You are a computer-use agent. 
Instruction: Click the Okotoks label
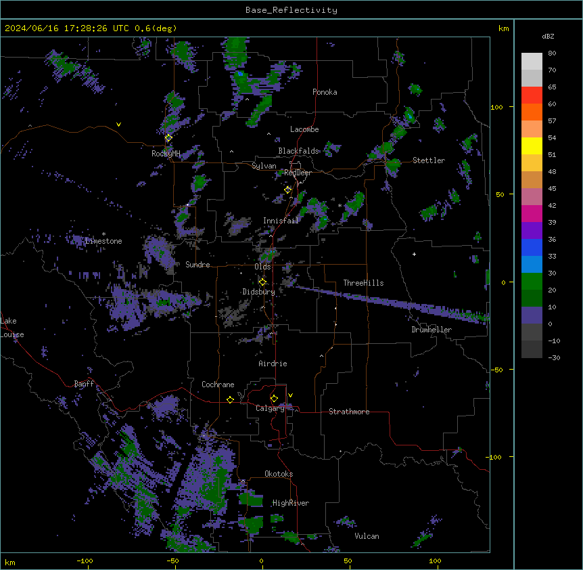(279, 474)
